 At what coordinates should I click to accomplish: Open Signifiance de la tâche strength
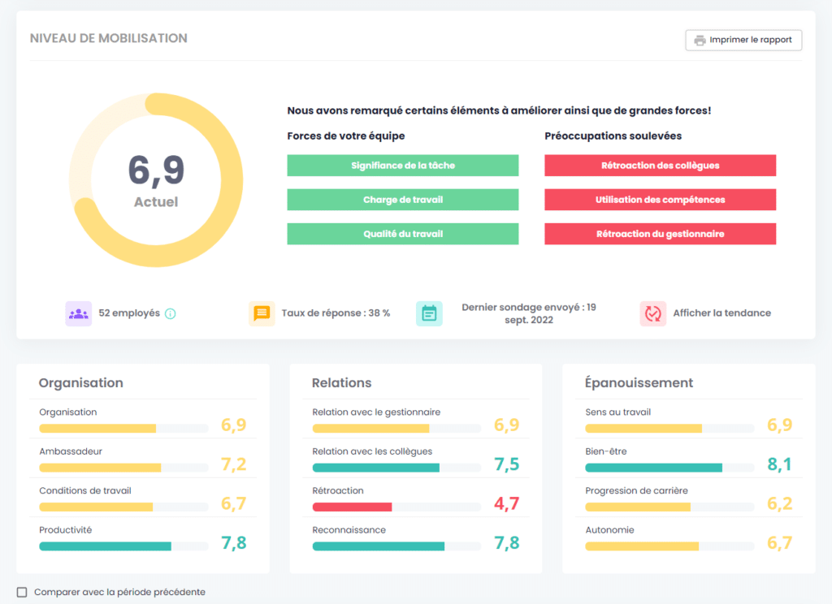click(x=402, y=166)
